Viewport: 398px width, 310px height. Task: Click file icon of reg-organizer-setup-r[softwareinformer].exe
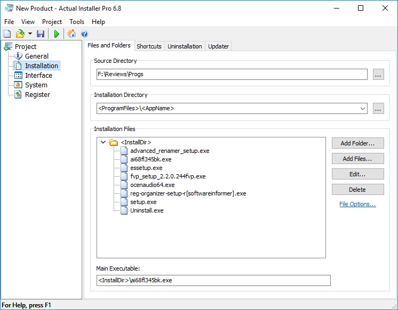(124, 193)
